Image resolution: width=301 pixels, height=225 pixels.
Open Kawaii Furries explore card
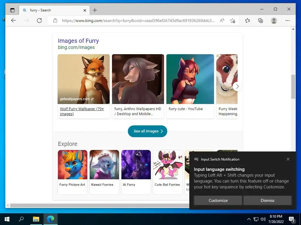(x=104, y=172)
